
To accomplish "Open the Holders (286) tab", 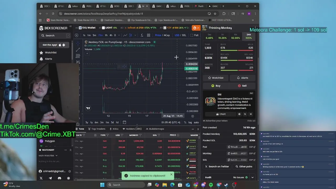I will 132,129.
